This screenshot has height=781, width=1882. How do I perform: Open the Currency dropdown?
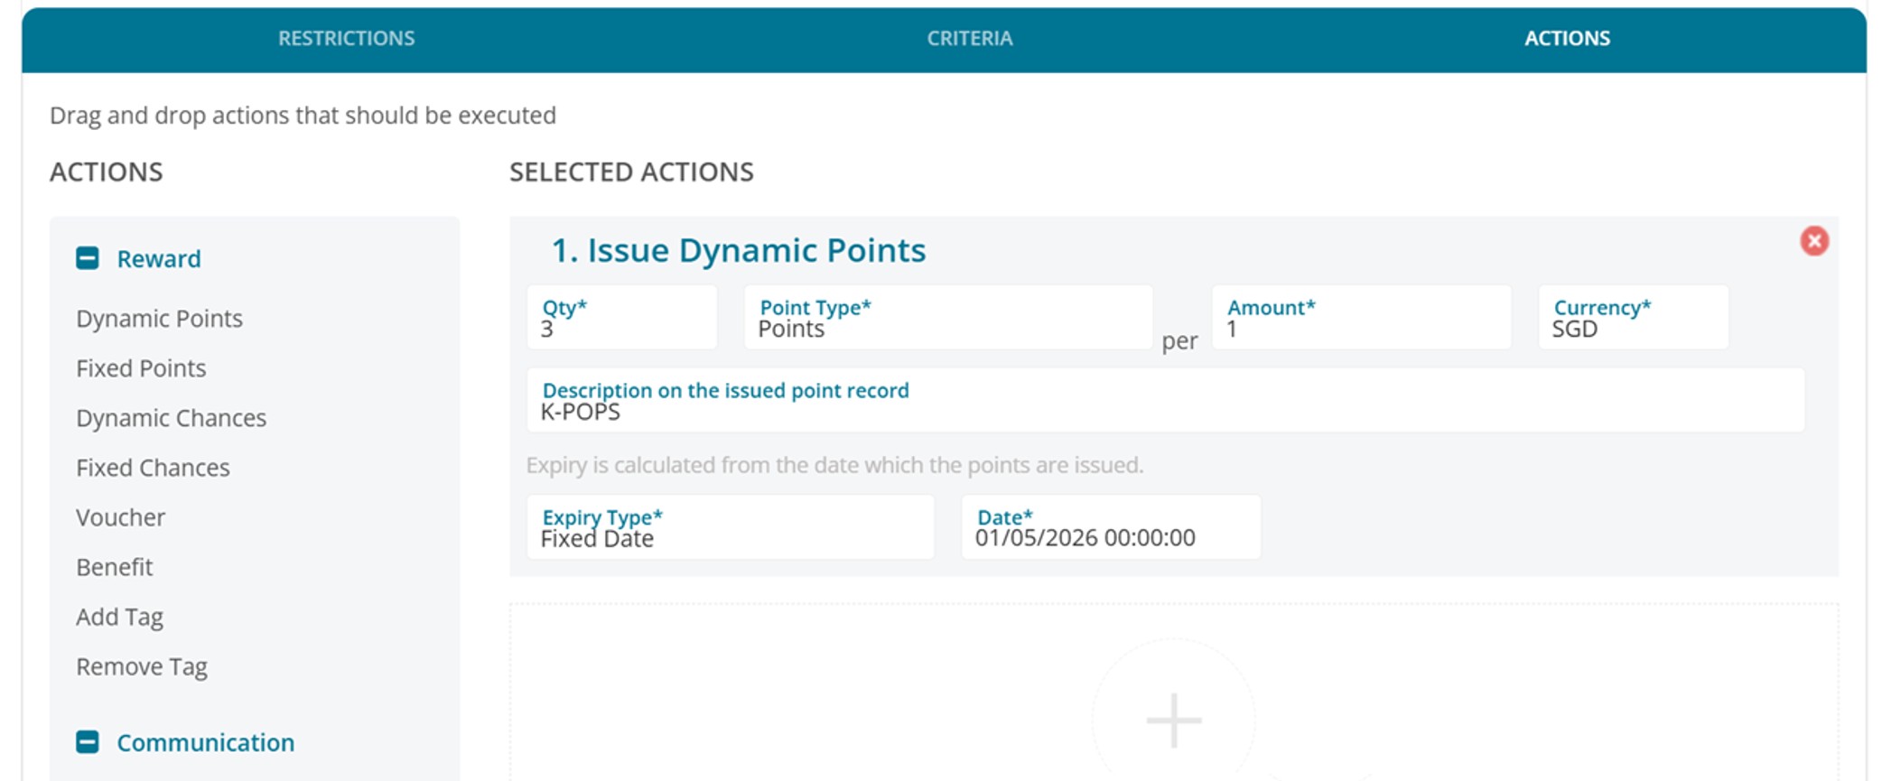(x=1633, y=318)
